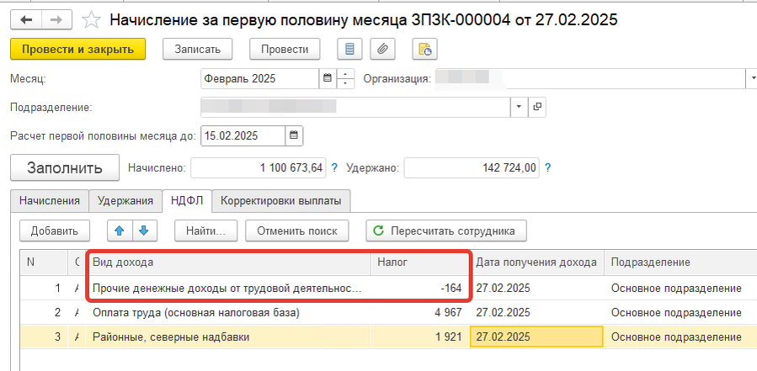Viewport: 757px width, 371px height.
Task: Switch to the Удержания tab
Action: pyautogui.click(x=125, y=201)
